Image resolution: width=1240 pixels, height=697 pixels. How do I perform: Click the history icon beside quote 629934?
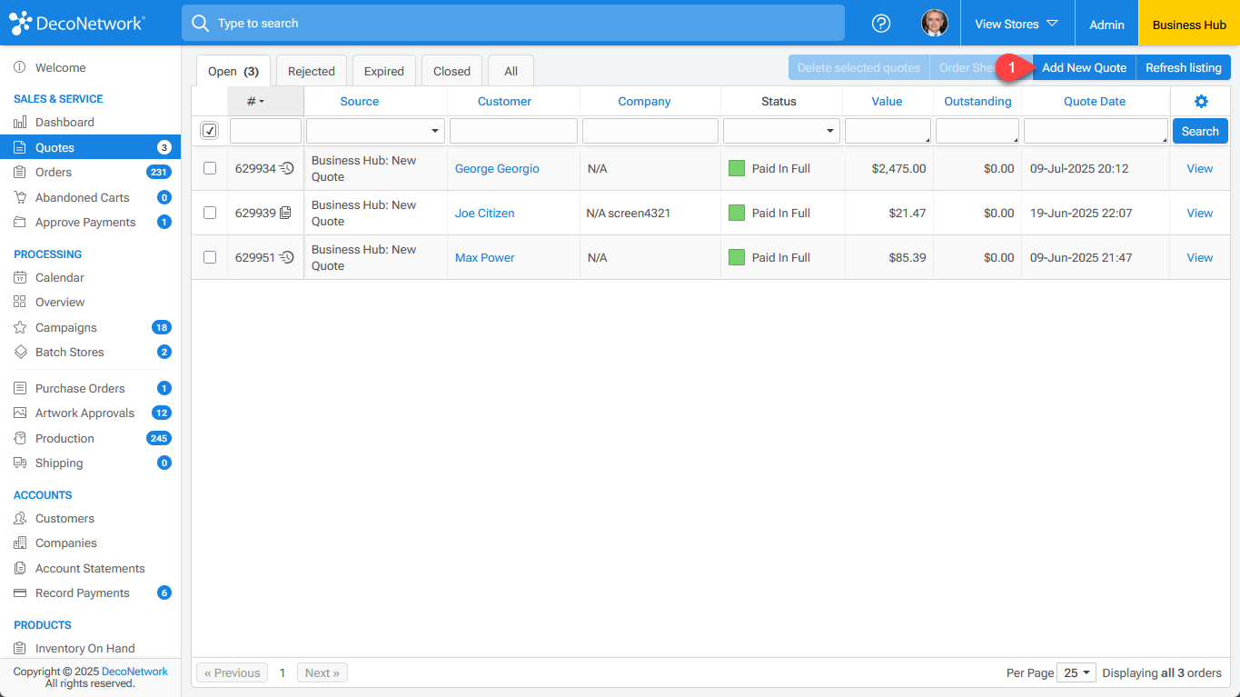point(287,168)
